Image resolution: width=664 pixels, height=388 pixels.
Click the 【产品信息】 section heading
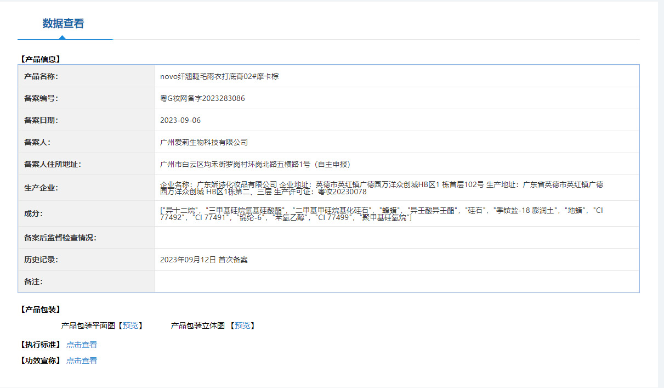coord(39,59)
